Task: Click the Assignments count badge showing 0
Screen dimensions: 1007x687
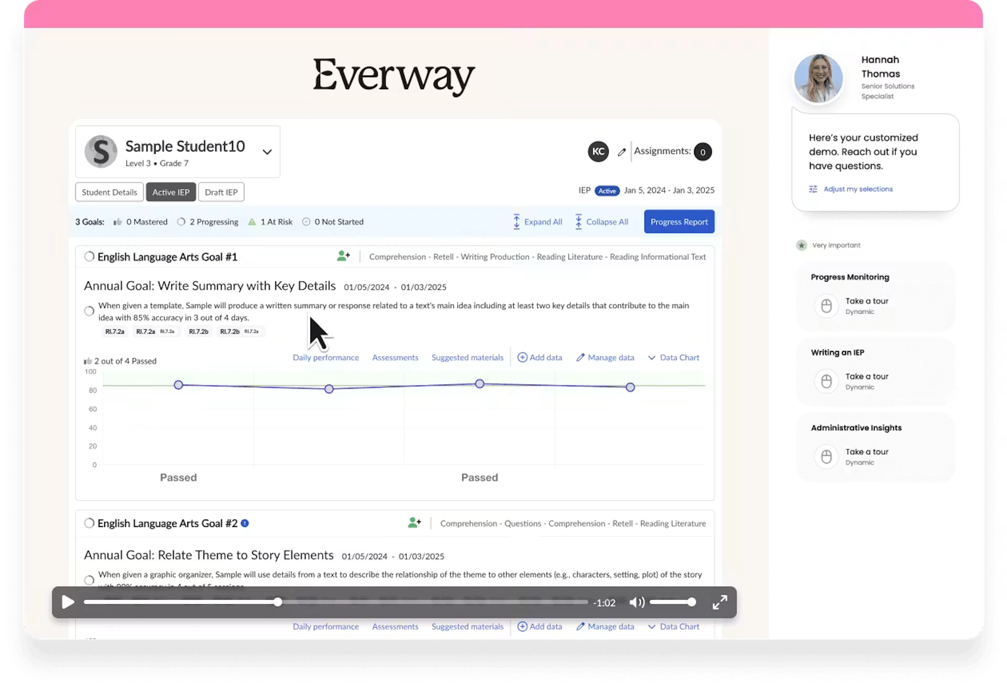Action: tap(702, 152)
